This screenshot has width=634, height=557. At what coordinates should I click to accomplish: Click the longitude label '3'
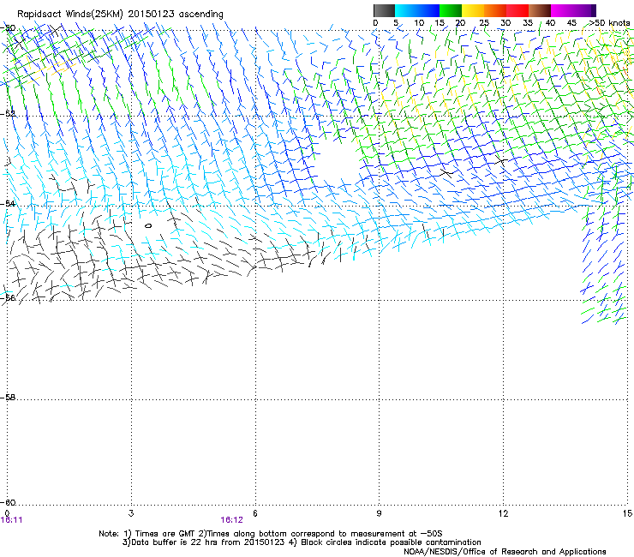[131, 513]
